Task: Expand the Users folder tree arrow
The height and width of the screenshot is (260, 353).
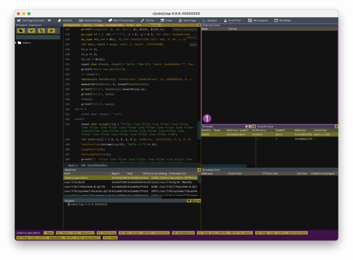Action: tap(16, 43)
